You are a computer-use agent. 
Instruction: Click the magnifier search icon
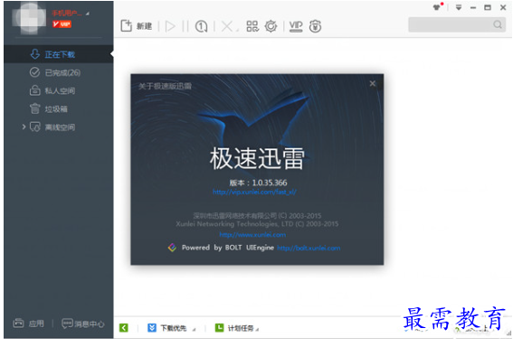(498, 24)
